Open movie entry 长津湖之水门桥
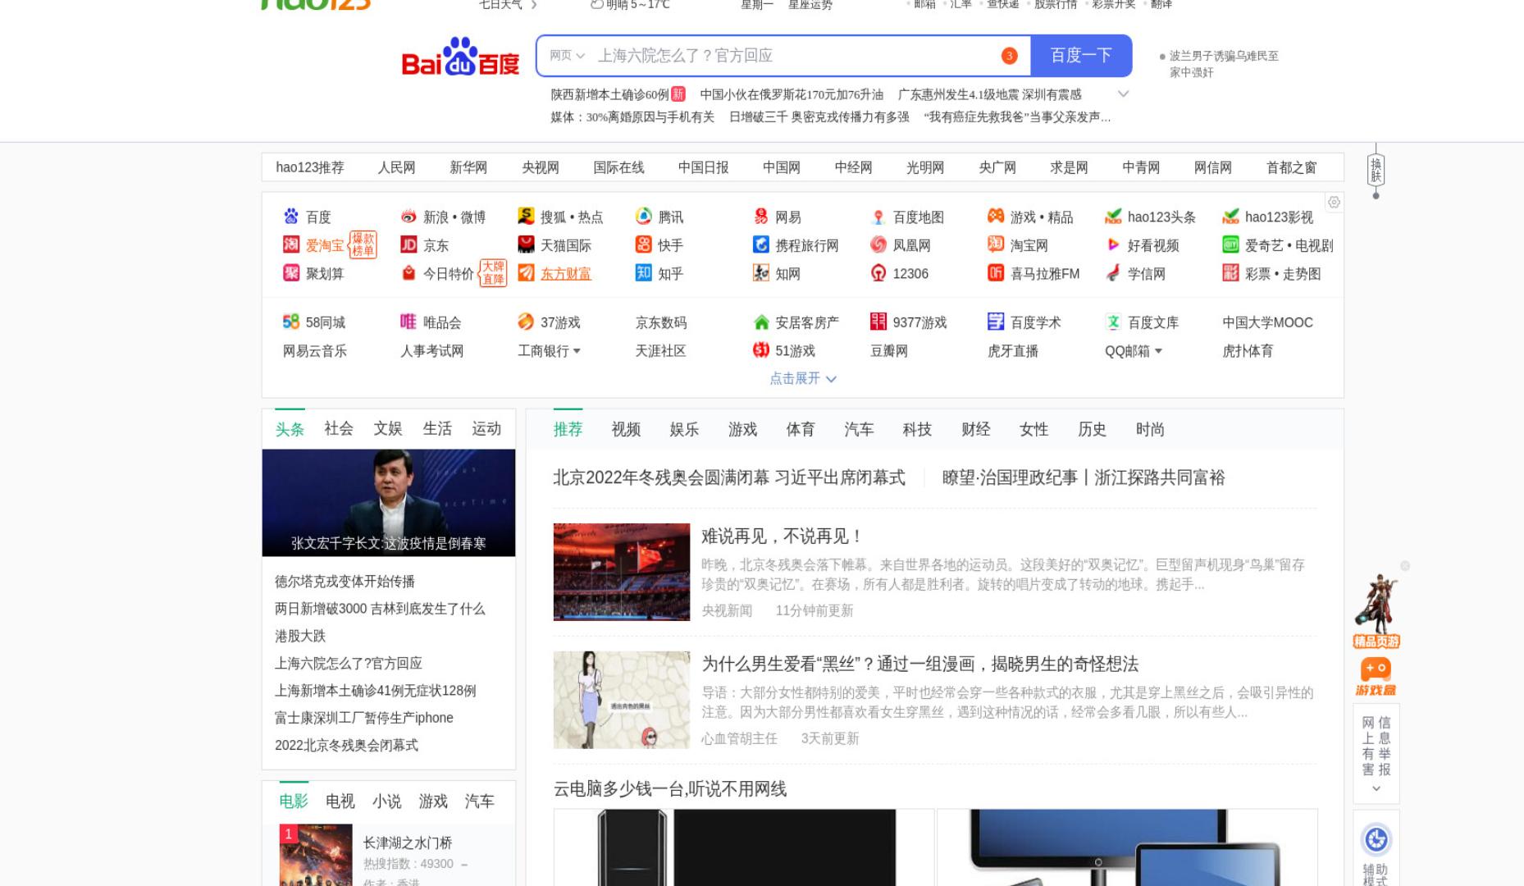 tap(408, 843)
